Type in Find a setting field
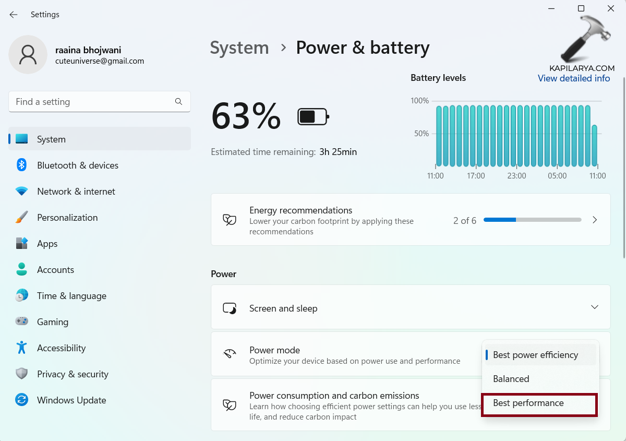Screen dimensions: 626x441 pos(91,102)
